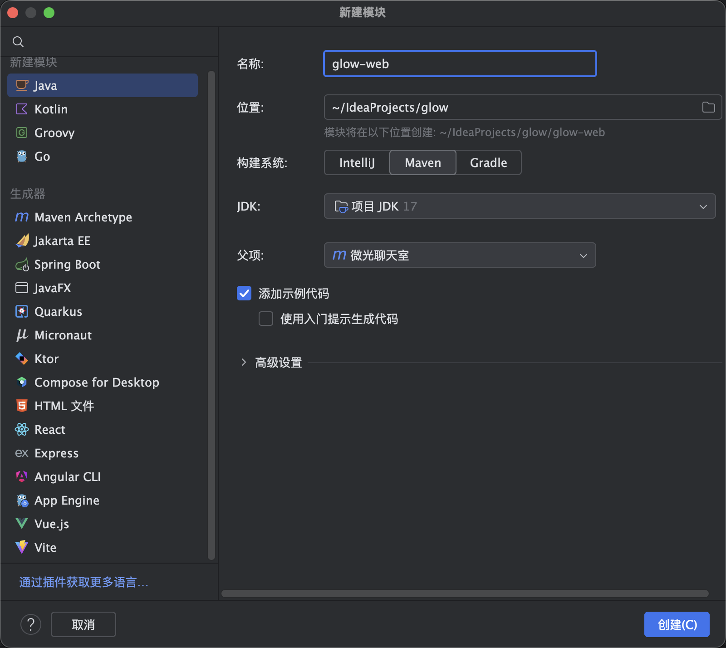Uncheck the 添加示例代码 checkbox

[244, 294]
